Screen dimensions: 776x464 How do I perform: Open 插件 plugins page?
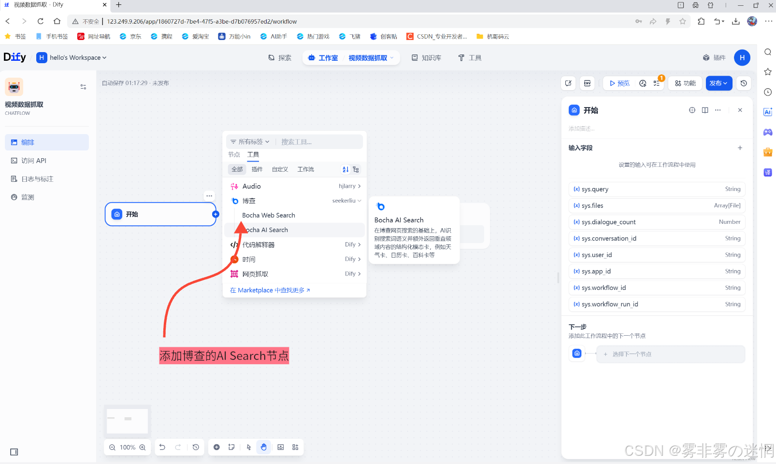click(714, 57)
